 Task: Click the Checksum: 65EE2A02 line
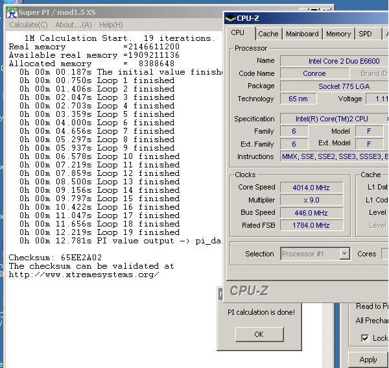(x=55, y=258)
